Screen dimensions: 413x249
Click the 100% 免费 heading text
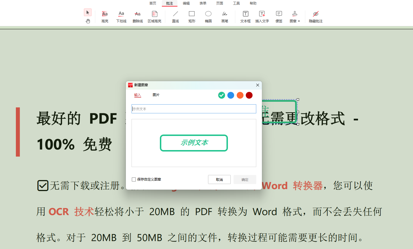[75, 144]
